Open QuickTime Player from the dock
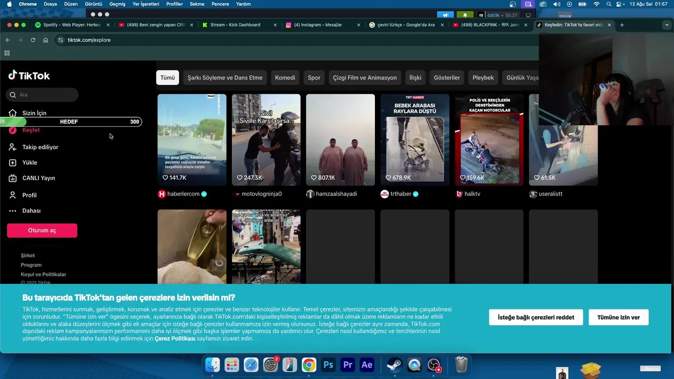This screenshot has height=379, width=674. pyautogui.click(x=414, y=364)
